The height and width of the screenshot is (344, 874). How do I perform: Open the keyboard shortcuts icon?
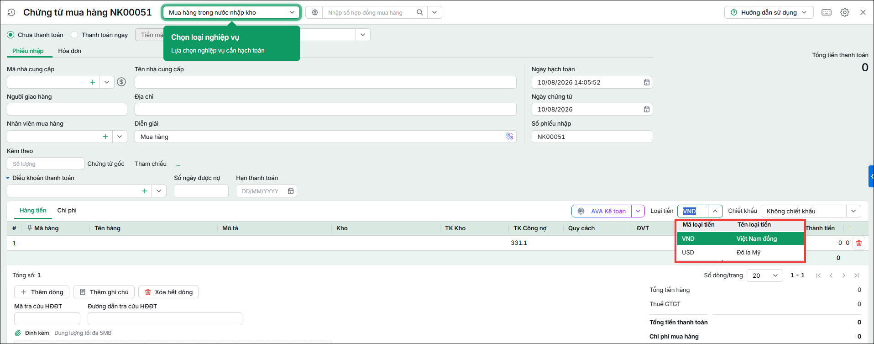(x=827, y=13)
